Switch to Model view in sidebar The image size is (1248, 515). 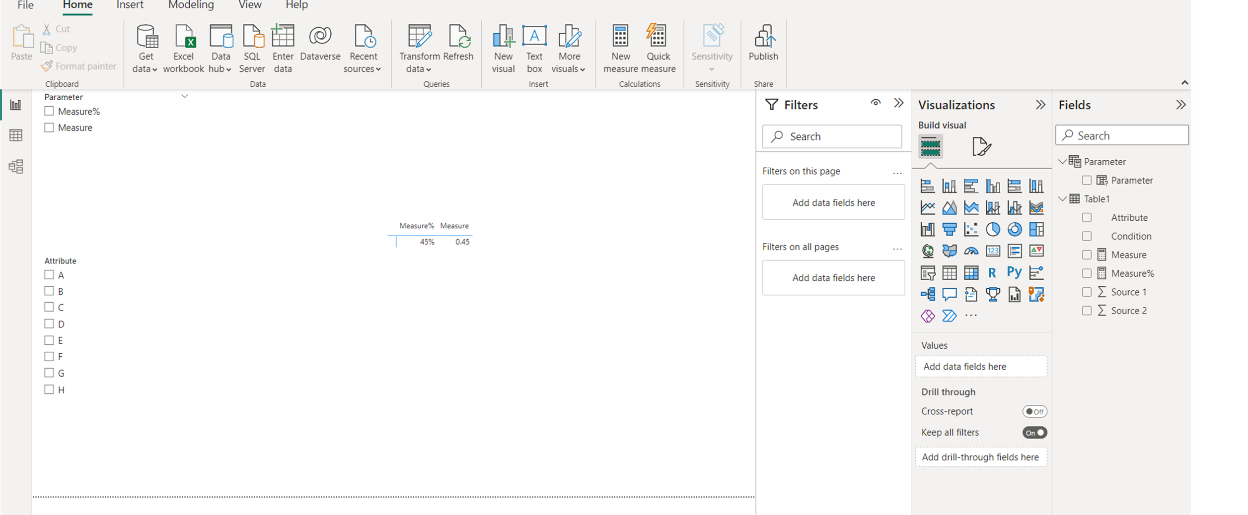tap(16, 166)
